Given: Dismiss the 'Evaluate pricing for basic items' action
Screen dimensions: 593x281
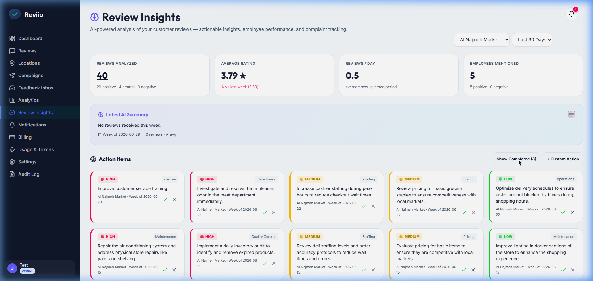Looking at the screenshot, I should (473, 270).
